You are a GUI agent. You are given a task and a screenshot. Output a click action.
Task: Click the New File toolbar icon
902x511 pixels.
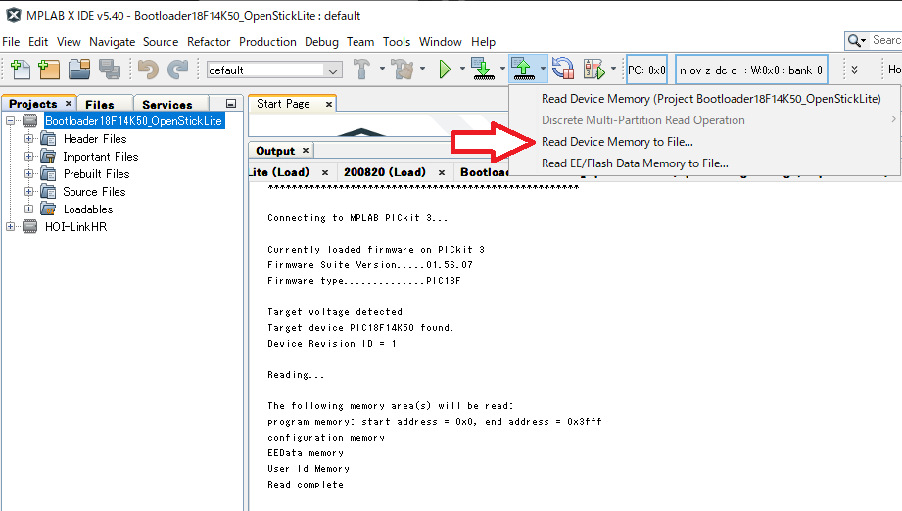(21, 69)
